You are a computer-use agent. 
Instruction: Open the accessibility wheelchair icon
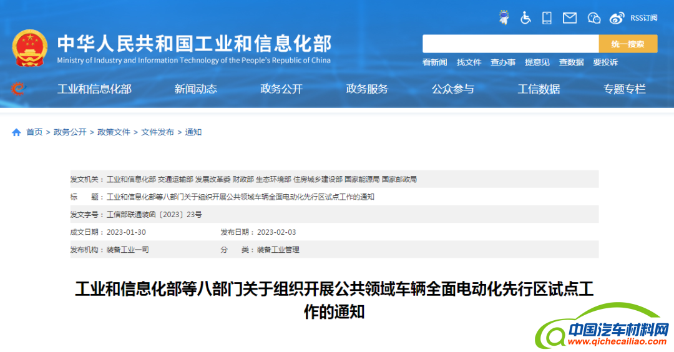click(525, 17)
